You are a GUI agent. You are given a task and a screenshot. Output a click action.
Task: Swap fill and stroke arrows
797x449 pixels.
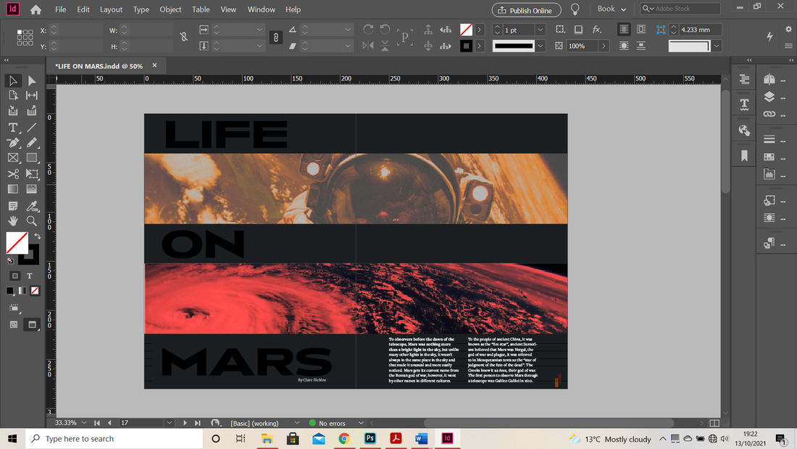37,236
